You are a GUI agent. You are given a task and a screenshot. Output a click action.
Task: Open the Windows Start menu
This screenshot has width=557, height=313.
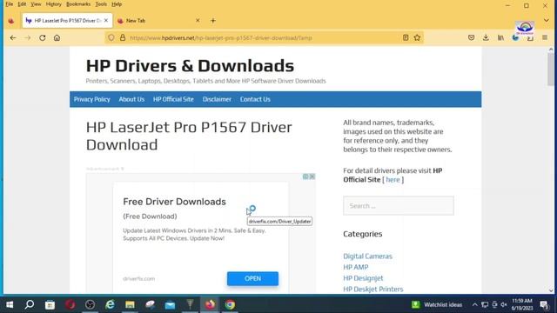click(10, 304)
